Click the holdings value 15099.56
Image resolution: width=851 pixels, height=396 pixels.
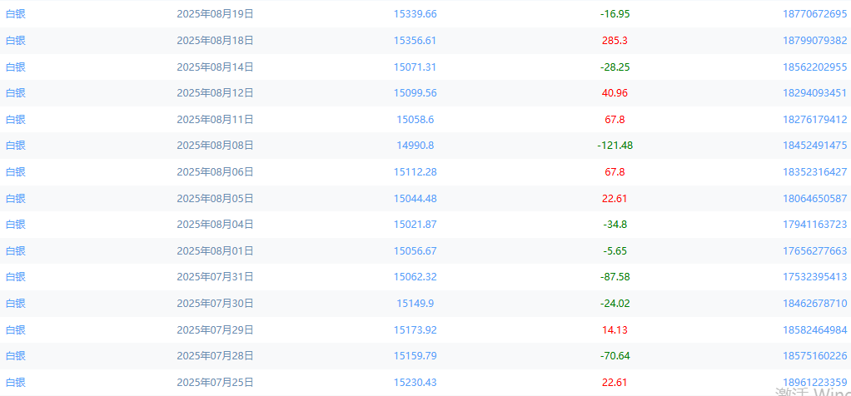point(416,93)
